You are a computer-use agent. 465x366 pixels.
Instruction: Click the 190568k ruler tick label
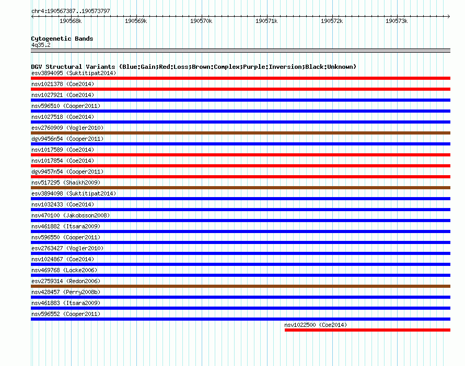click(x=71, y=21)
